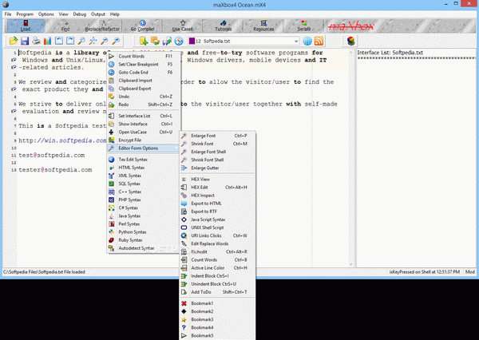Screen dimensions: 479x340
Task: Click the compass icon in second toolbar
Action: (179, 41)
